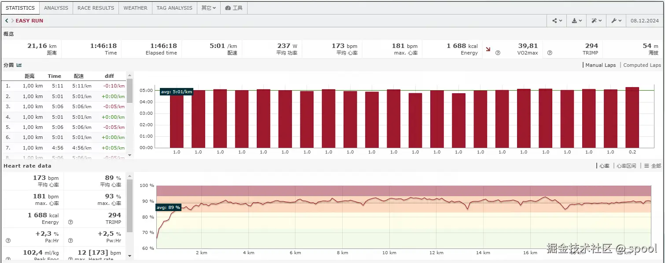The width and height of the screenshot is (665, 263).
Task: Click scroll-down arrow in heart rate data panel
Action: 129,256
